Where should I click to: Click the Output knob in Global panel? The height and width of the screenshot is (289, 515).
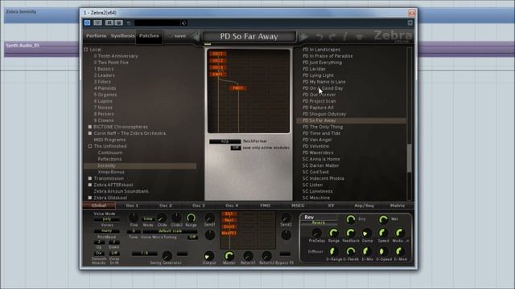point(209,256)
